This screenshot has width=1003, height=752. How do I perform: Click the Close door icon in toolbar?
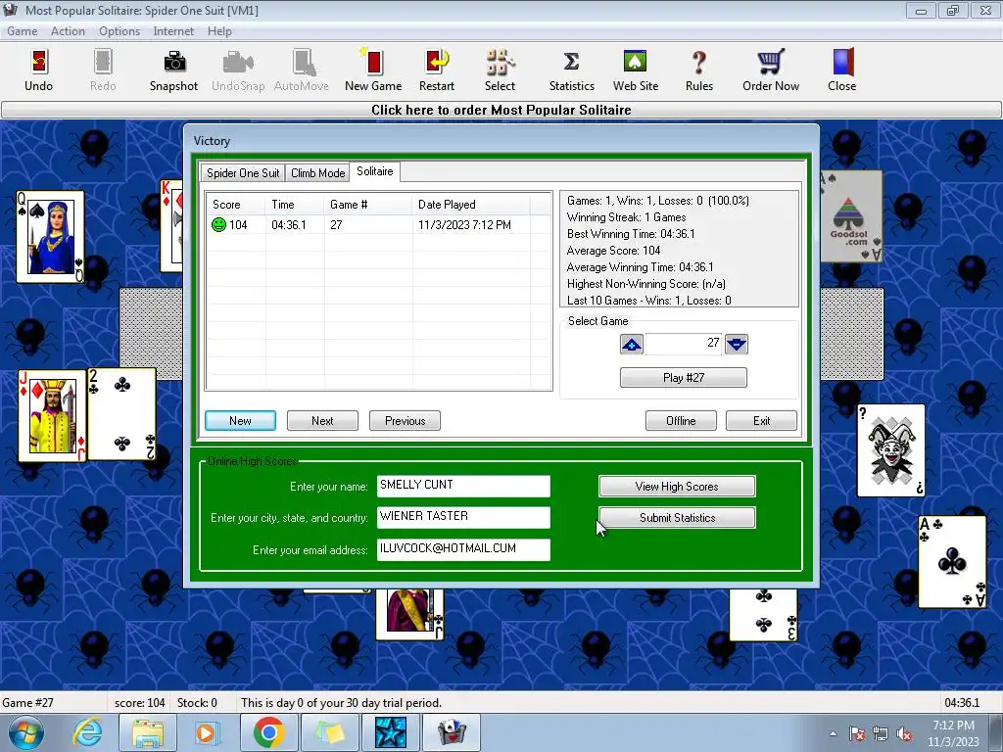pos(841,70)
